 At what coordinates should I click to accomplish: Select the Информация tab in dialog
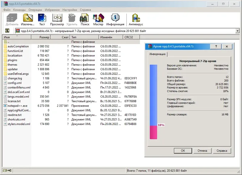157,54
